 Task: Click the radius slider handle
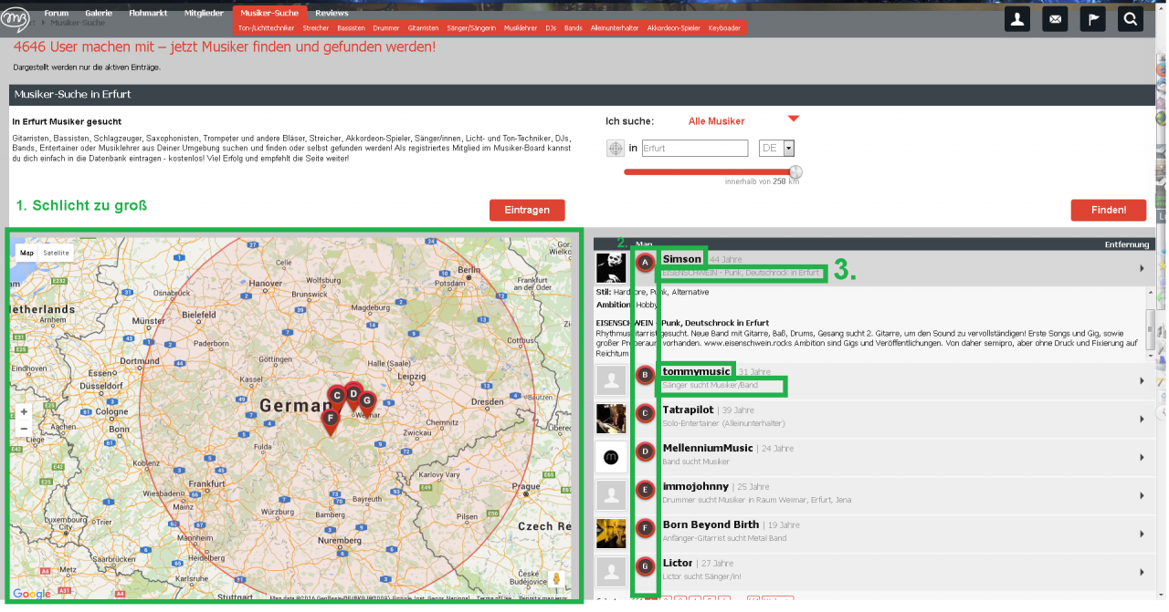point(795,171)
